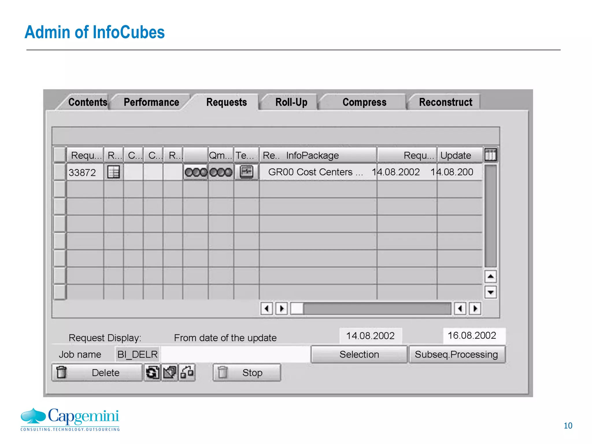Image resolution: width=592 pixels, height=444 pixels.
Task: Click the QM status lights for 33872
Action: point(221,172)
